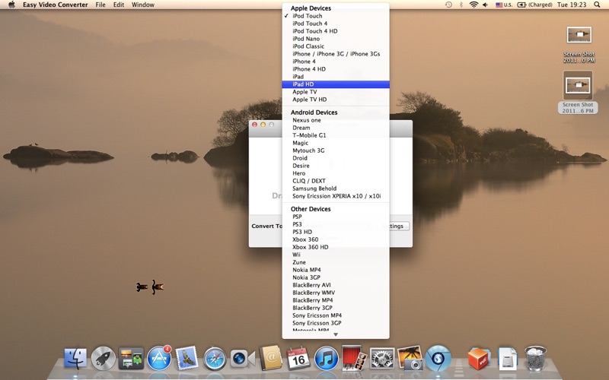Open the Edit menu
The width and height of the screenshot is (609, 380).
tap(119, 5)
